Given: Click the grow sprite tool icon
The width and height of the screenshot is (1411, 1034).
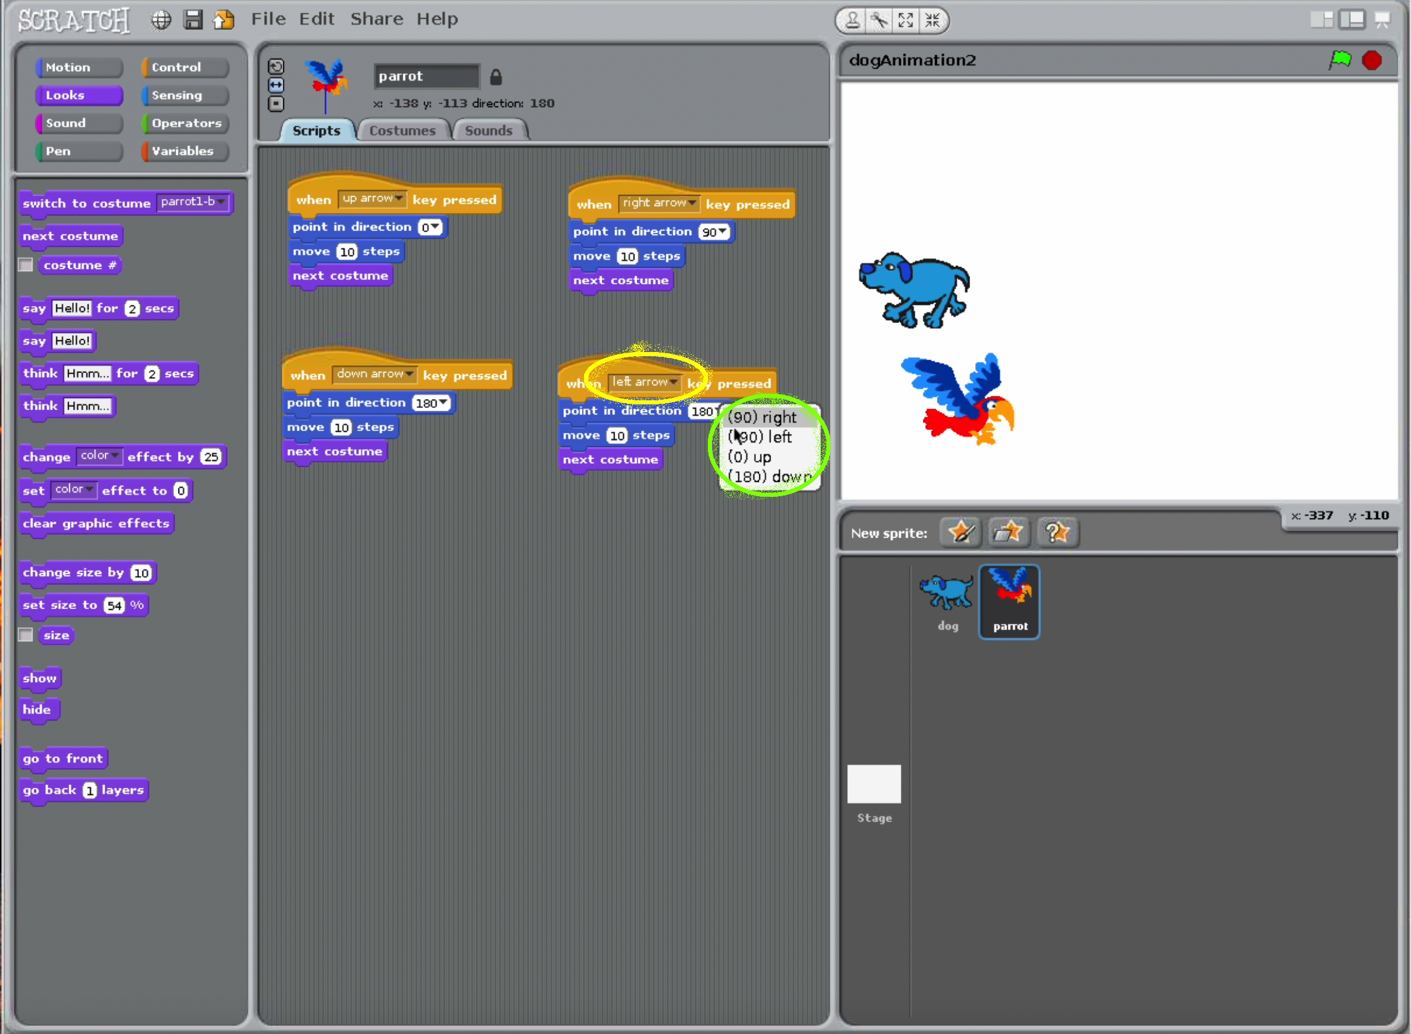Looking at the screenshot, I should click(906, 21).
